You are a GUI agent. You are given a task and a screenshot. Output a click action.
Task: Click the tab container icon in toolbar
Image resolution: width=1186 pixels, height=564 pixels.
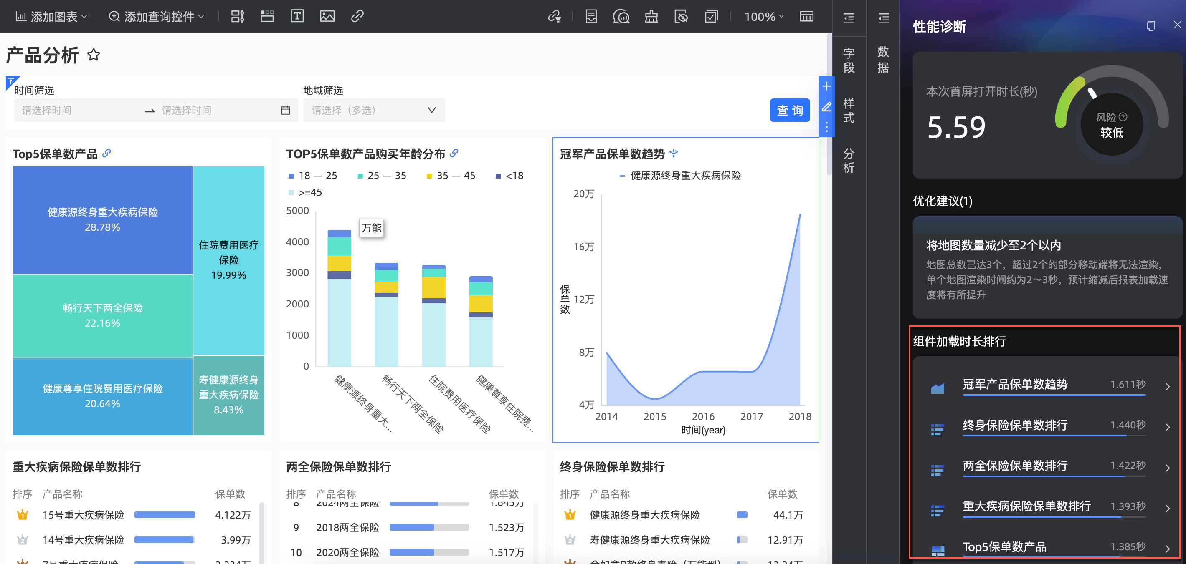267,17
